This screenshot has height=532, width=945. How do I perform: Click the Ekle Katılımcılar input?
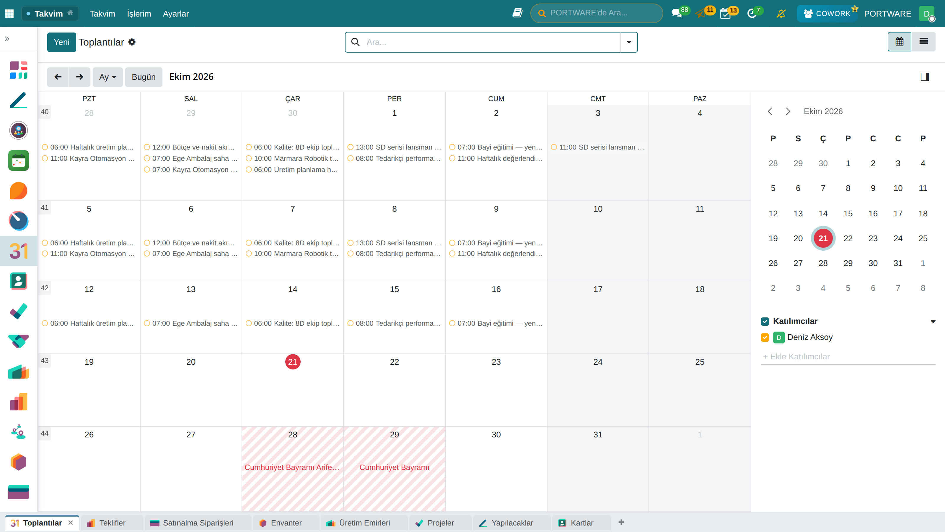point(848,356)
